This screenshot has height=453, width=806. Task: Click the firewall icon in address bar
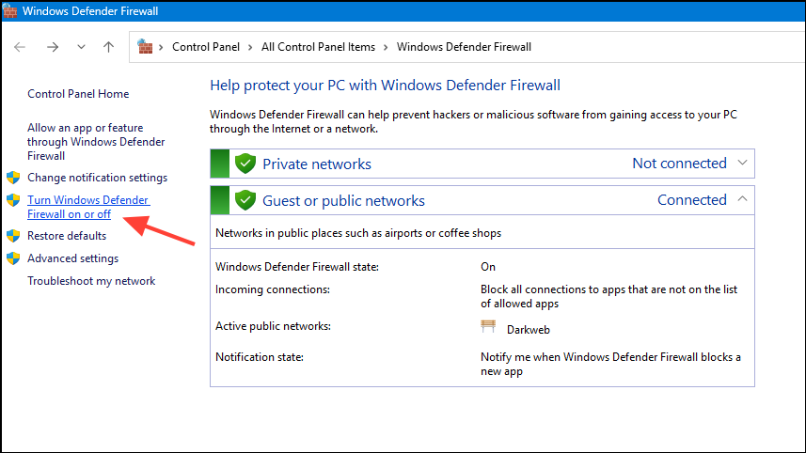pyautogui.click(x=145, y=47)
